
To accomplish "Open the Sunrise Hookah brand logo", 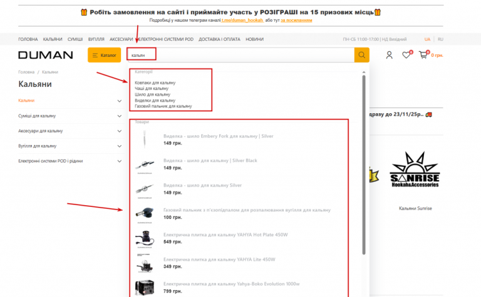I will coord(415,169).
